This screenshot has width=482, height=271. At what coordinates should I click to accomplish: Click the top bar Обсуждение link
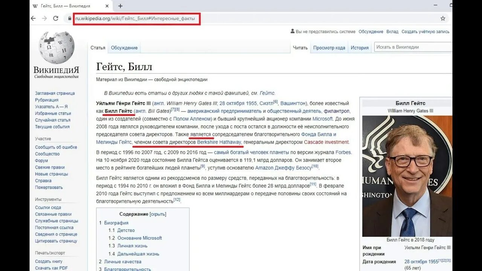tap(371, 32)
